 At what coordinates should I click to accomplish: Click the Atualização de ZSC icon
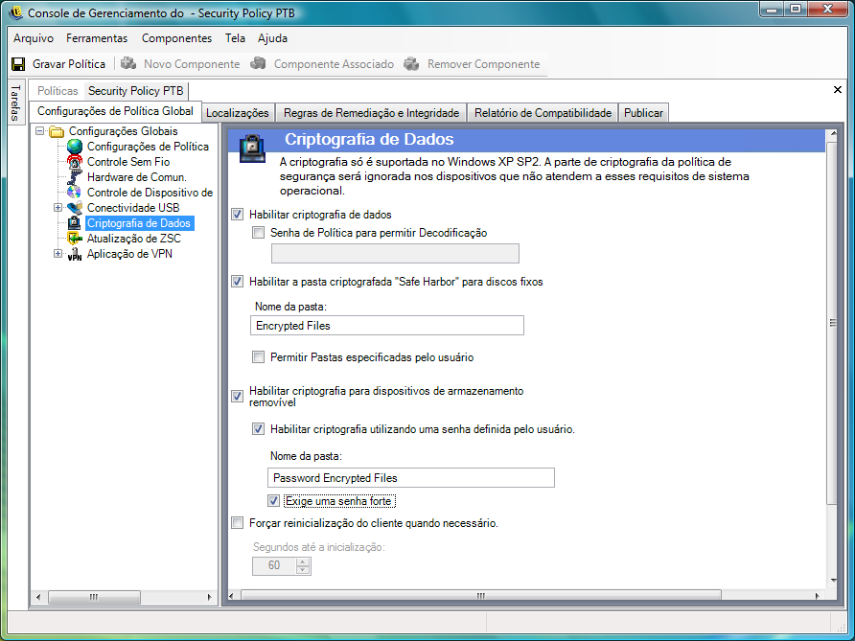click(75, 239)
